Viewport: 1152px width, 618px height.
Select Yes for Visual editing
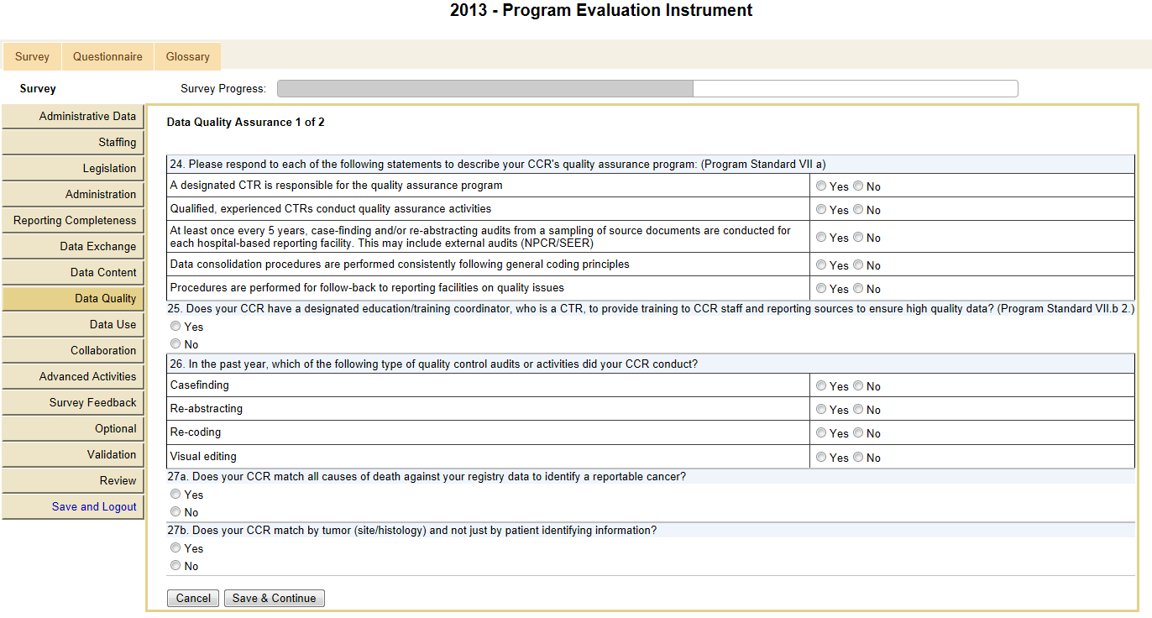pyautogui.click(x=821, y=458)
